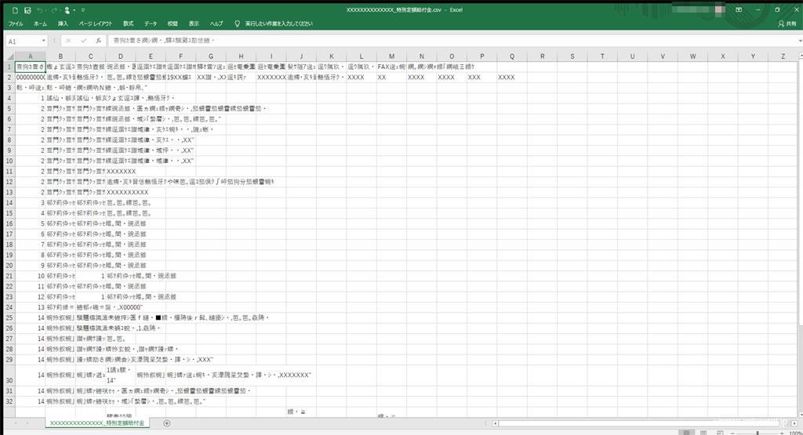This screenshot has width=803, height=435.
Task: Open the customize quick access toolbar dropdown
Action: pyautogui.click(x=83, y=9)
